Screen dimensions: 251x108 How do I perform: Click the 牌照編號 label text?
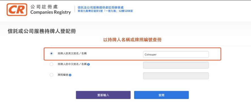point(63,75)
